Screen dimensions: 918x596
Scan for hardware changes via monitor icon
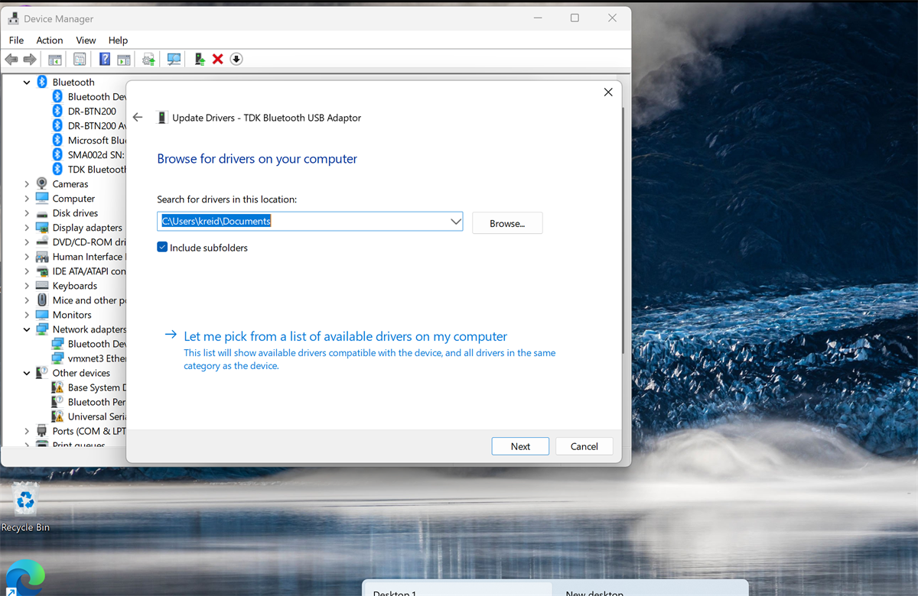[x=174, y=60]
